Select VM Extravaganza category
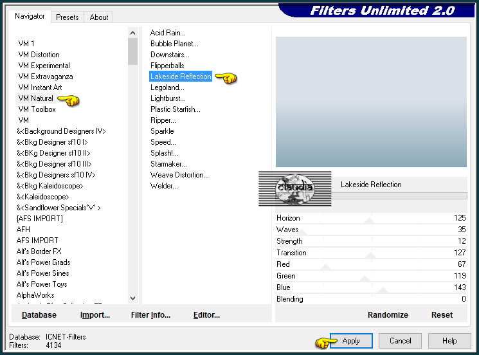The width and height of the screenshot is (479, 355). pos(46,77)
